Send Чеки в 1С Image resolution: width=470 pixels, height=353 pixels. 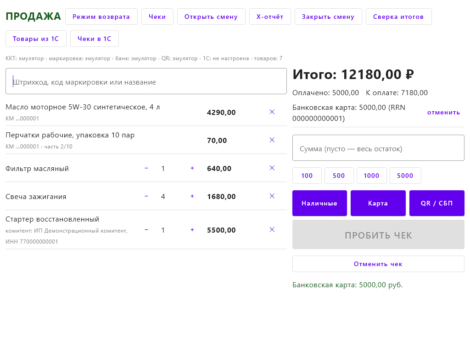point(95,39)
